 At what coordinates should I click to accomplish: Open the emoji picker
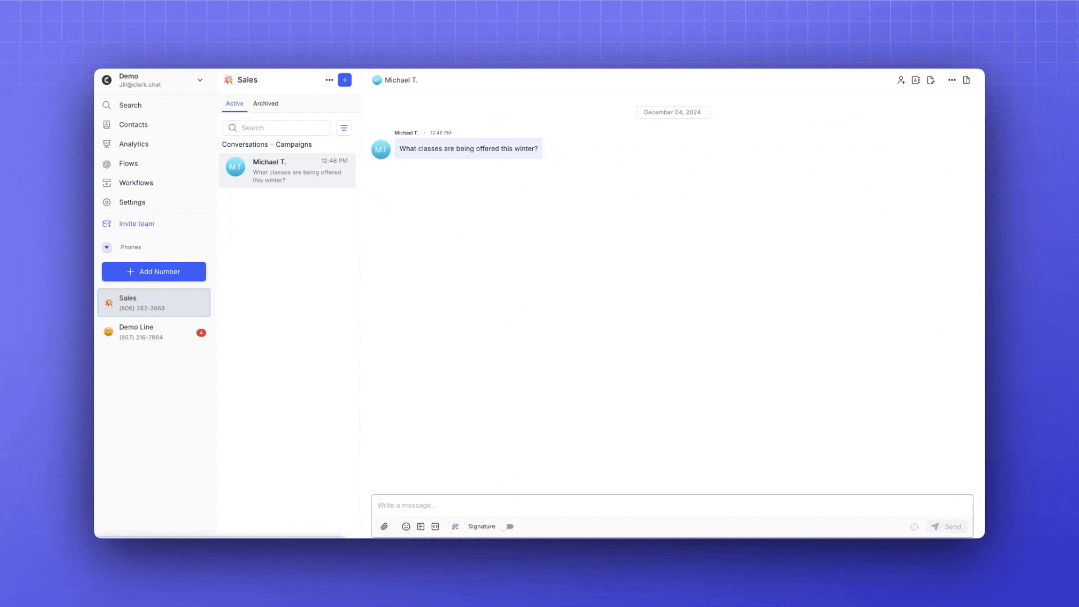[x=406, y=527]
